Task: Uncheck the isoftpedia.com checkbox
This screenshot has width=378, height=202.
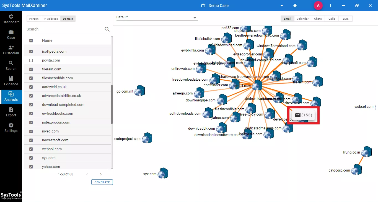Action: coord(31,52)
